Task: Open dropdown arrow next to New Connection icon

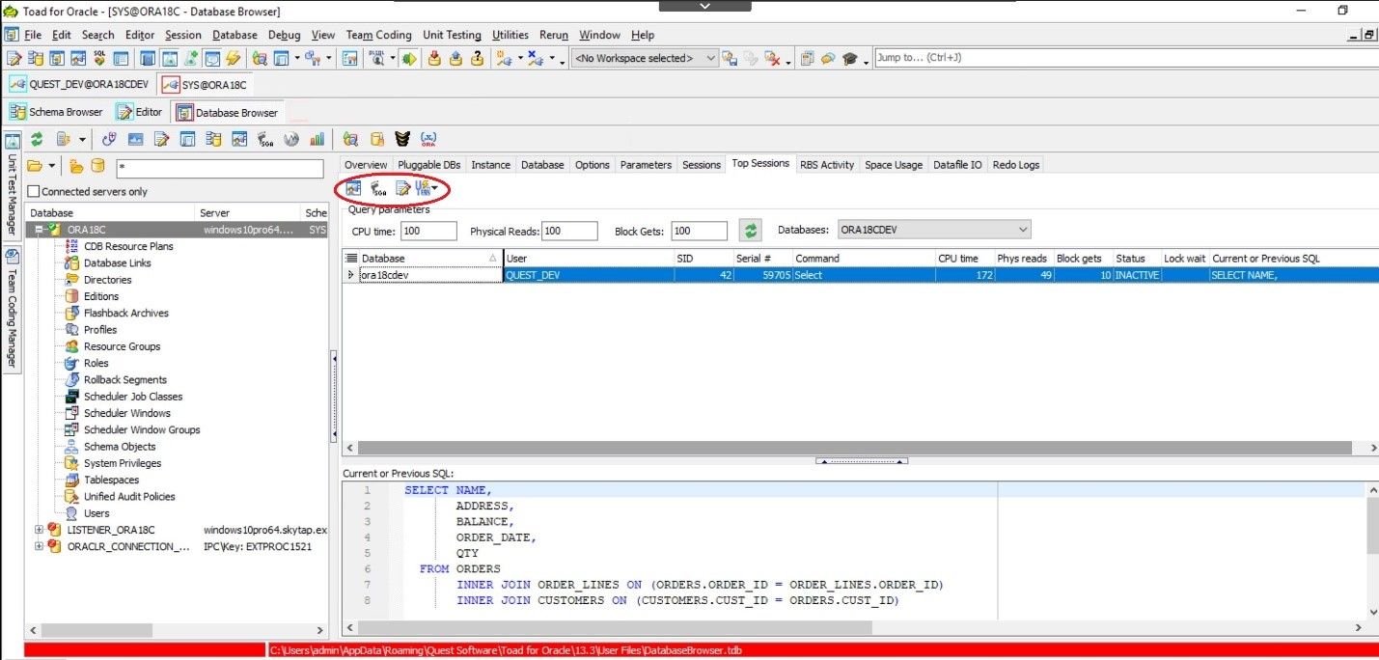Action: pyautogui.click(x=521, y=59)
